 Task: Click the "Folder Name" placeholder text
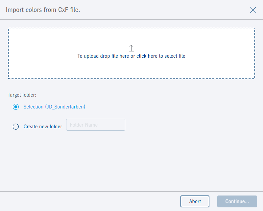click(84, 125)
